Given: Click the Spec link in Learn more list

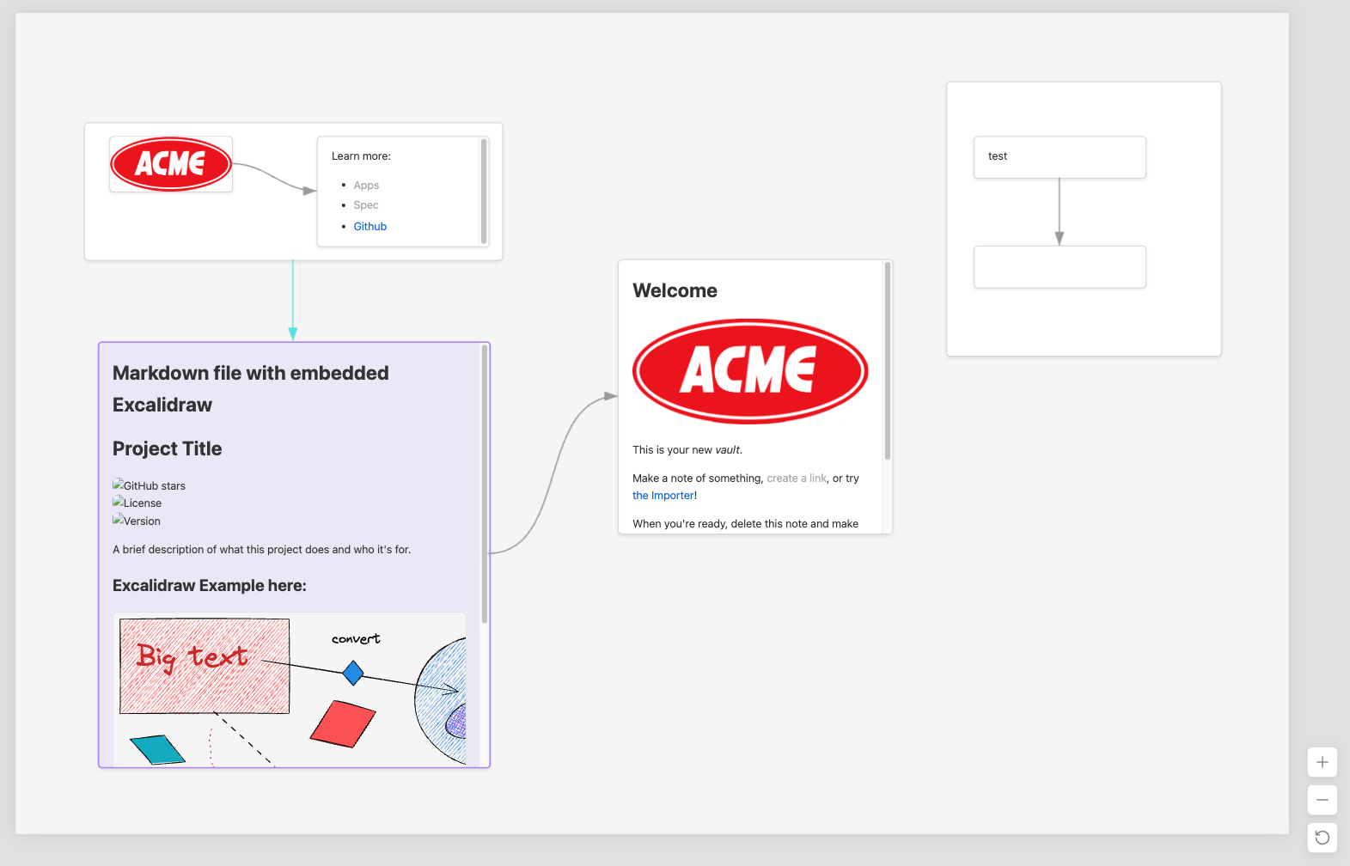Looking at the screenshot, I should [x=366, y=205].
